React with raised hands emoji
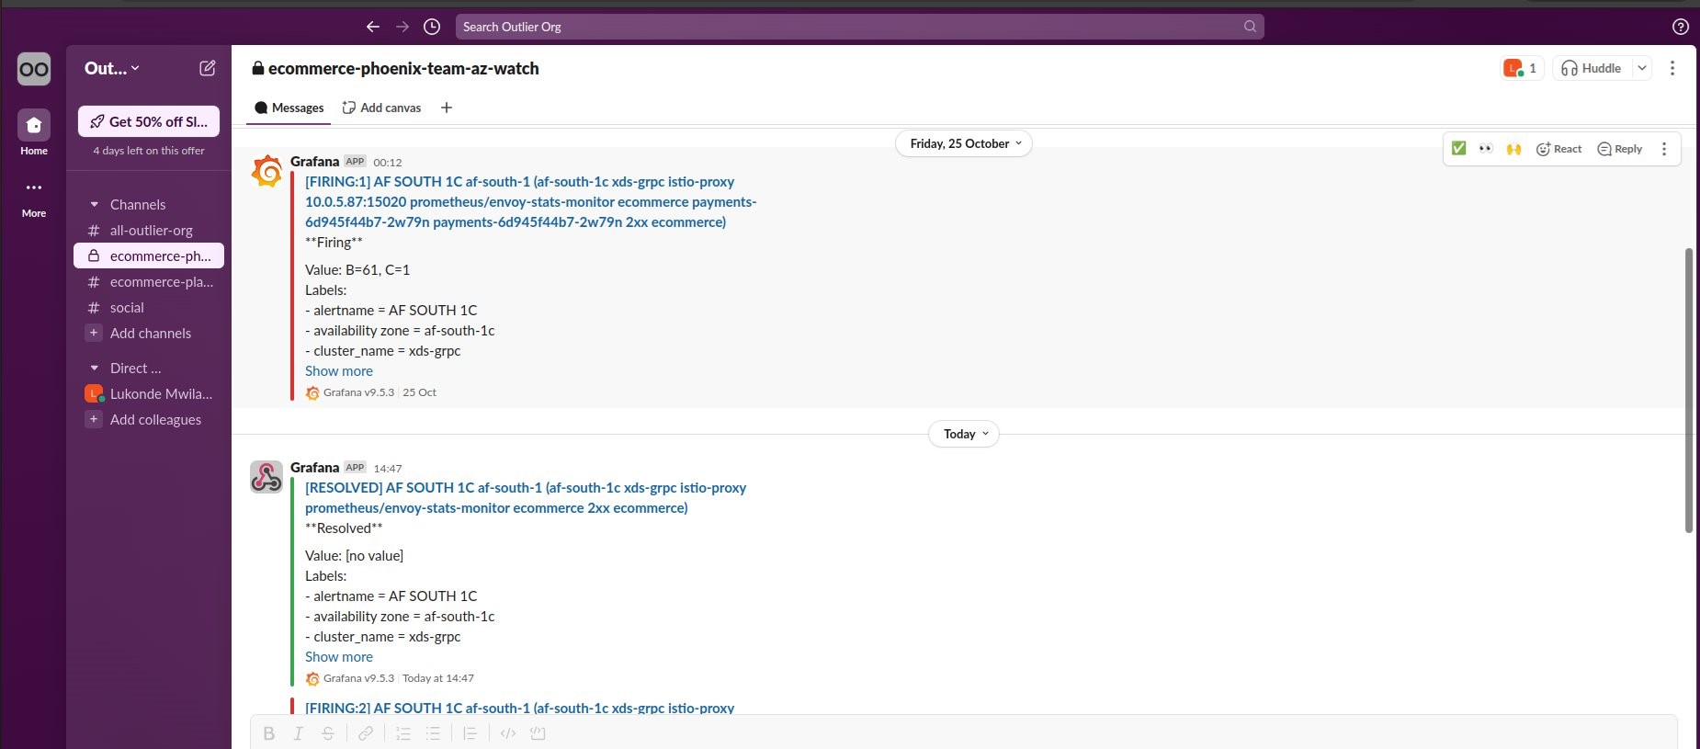 [1513, 148]
